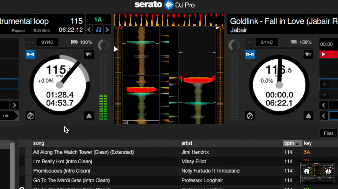338x189 pixels.
Task: Select I'm Really Hot (Intro Clean) track
Action: coord(63,161)
